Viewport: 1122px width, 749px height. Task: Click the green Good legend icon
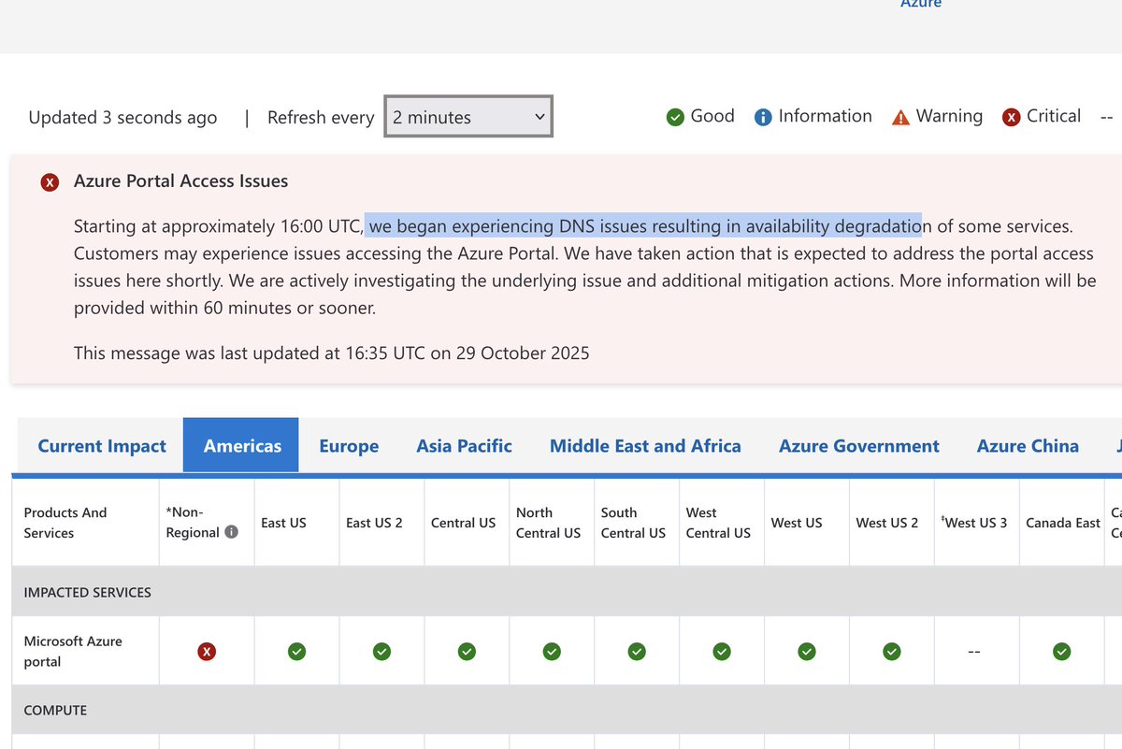click(675, 117)
